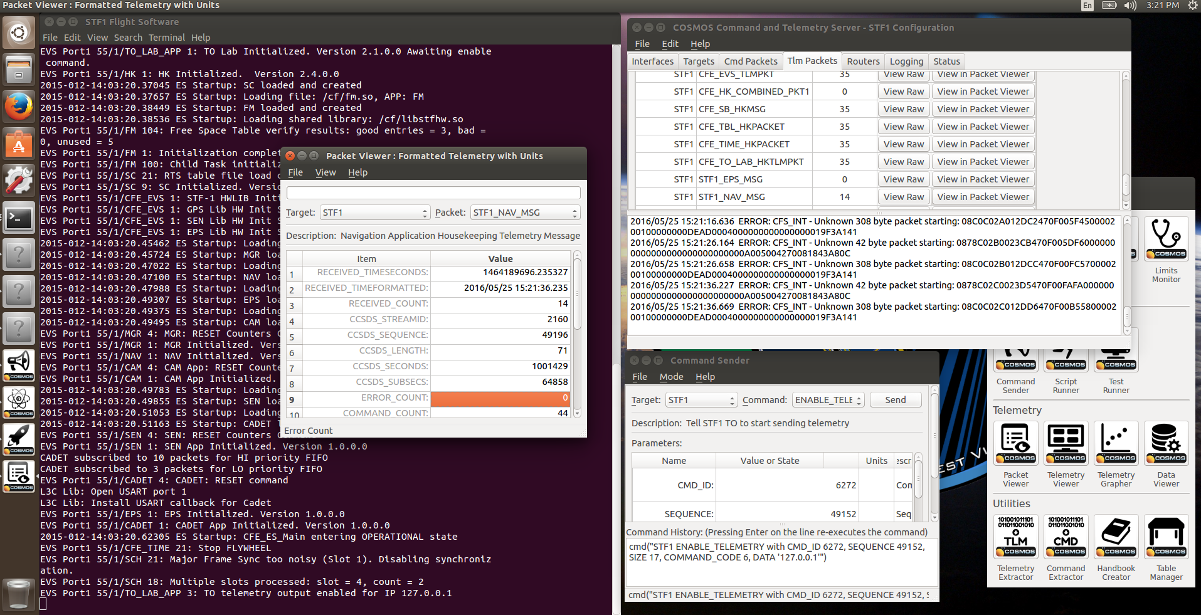The height and width of the screenshot is (615, 1201).
Task: Open Help menu in Packet Viewer
Action: click(358, 172)
